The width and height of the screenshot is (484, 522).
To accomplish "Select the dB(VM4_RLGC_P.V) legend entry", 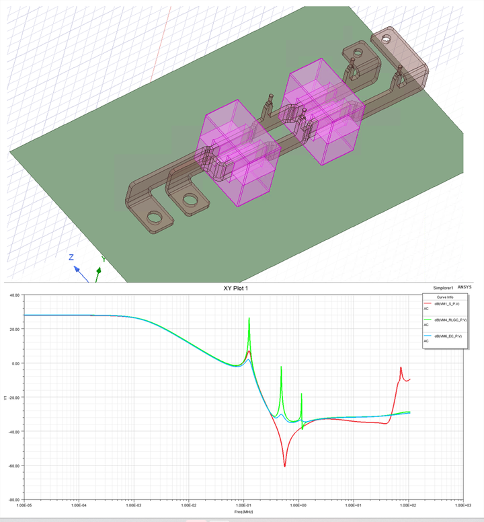I will coord(450,320).
